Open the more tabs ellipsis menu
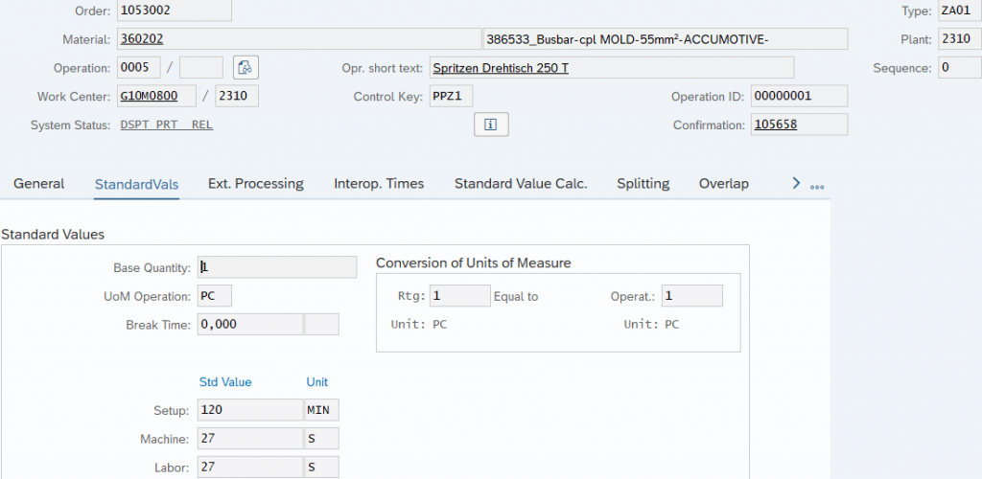982x479 pixels. point(817,185)
